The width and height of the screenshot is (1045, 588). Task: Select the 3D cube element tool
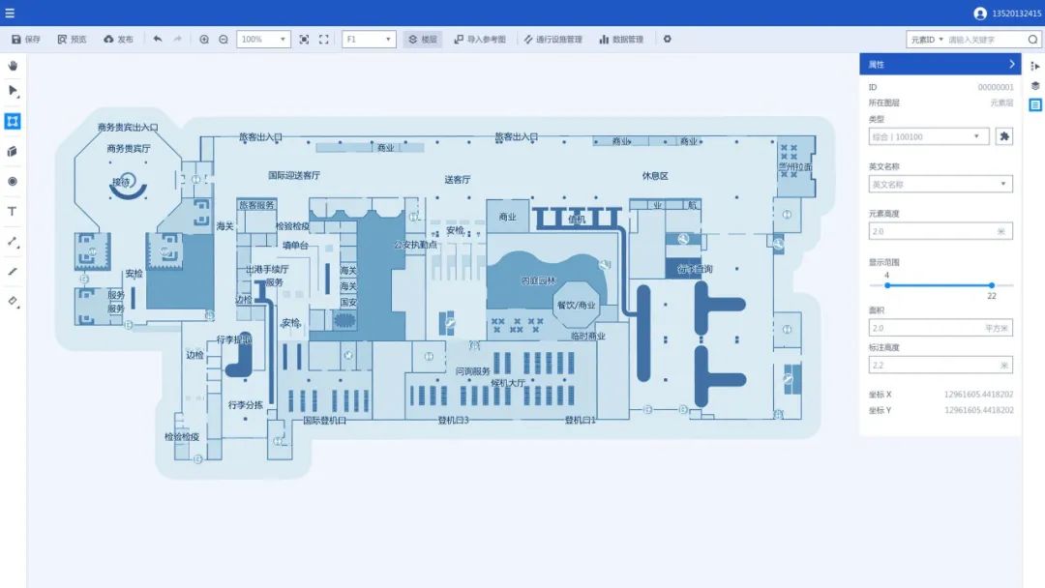[13, 151]
